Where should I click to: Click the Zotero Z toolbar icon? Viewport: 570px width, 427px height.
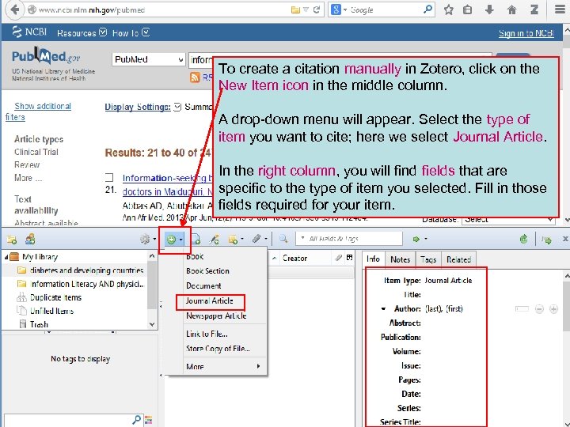pyautogui.click(x=534, y=9)
